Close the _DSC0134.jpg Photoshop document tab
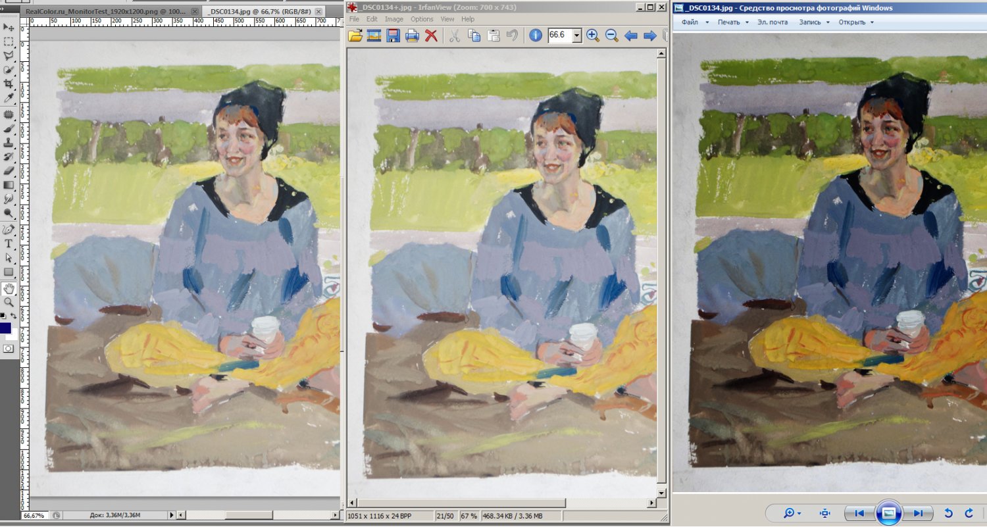 point(319,12)
